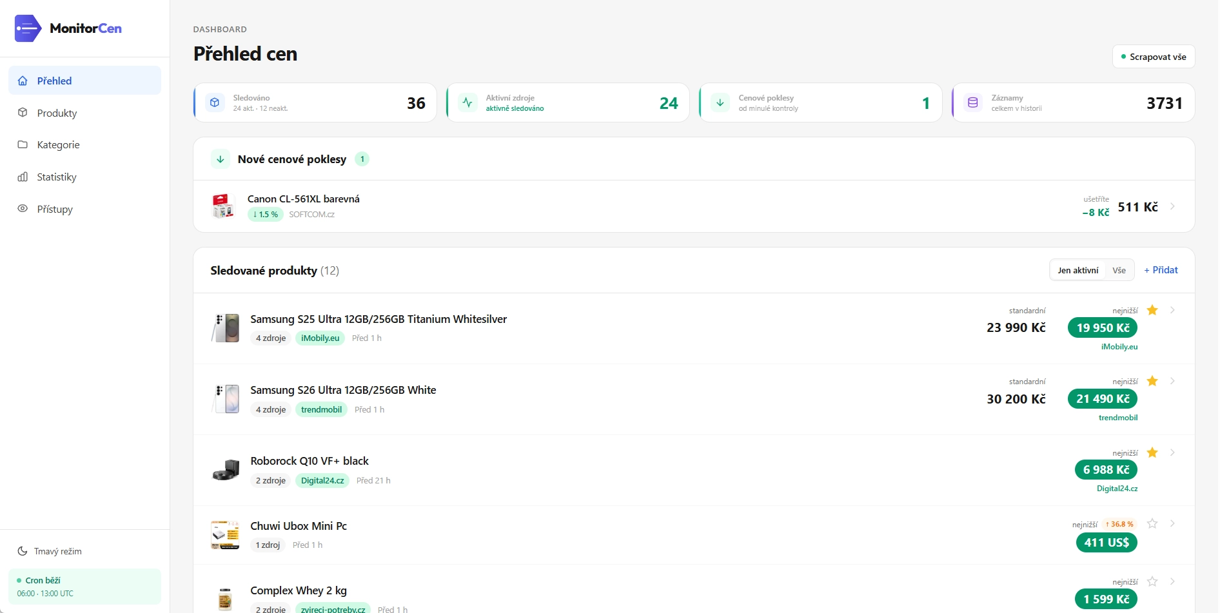Image resolution: width=1220 pixels, height=613 pixels.
Task: Unstar Samsung S26 Ultra favorite
Action: click(x=1152, y=381)
